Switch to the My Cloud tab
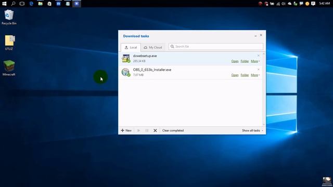 (153, 47)
